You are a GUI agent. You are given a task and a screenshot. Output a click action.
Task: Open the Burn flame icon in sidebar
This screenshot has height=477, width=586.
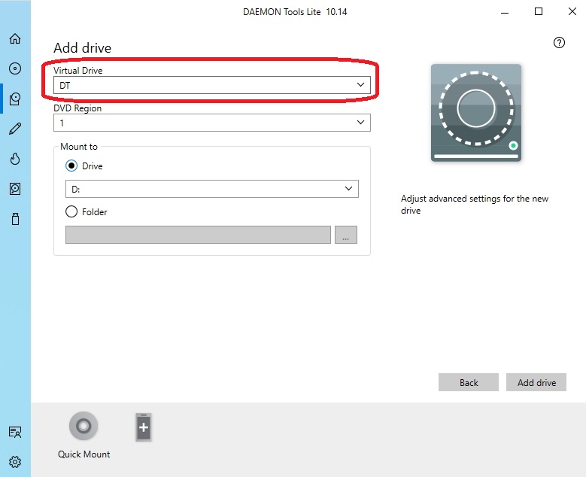[x=15, y=159]
